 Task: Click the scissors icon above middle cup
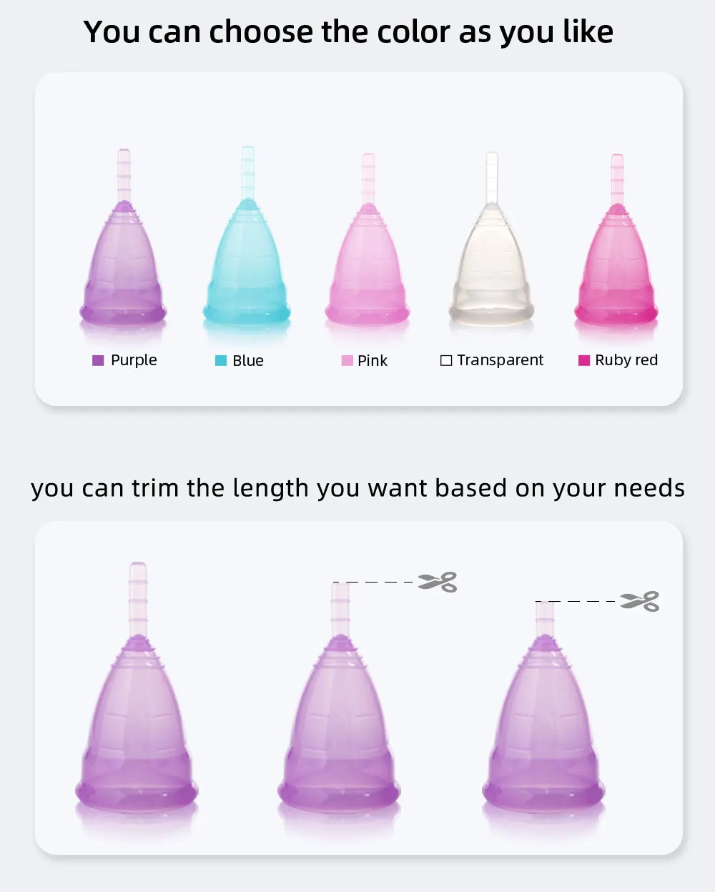438,582
